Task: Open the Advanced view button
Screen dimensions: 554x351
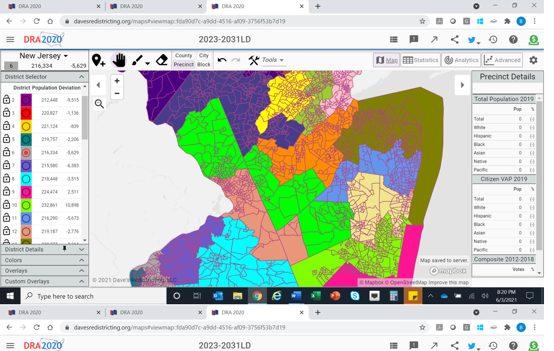Action: [x=502, y=60]
